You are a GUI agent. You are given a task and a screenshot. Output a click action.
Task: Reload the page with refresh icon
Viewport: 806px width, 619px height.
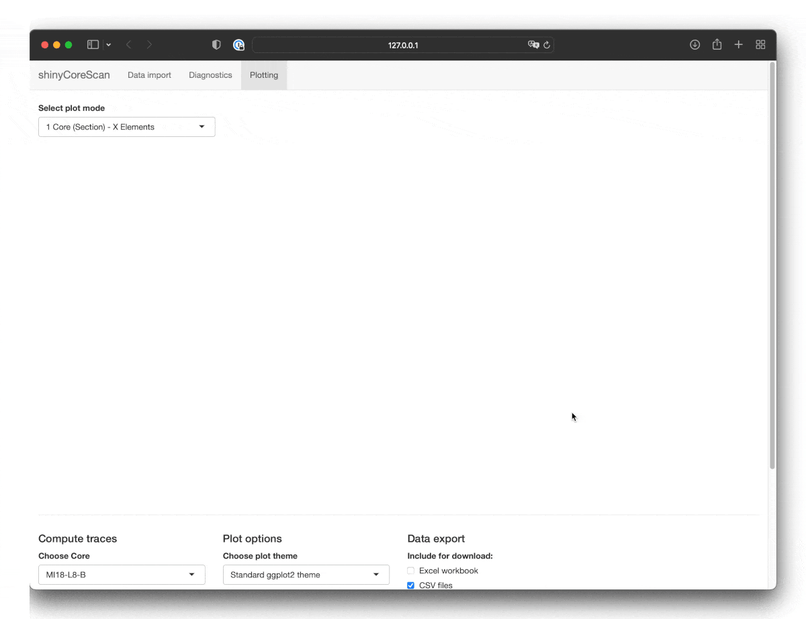click(547, 45)
